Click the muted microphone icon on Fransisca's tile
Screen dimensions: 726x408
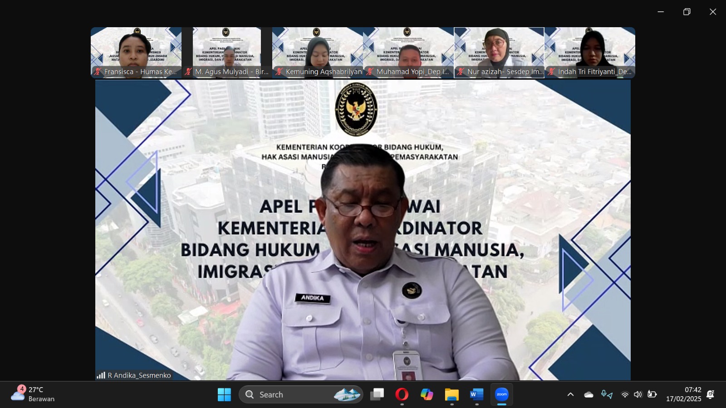tap(98, 72)
